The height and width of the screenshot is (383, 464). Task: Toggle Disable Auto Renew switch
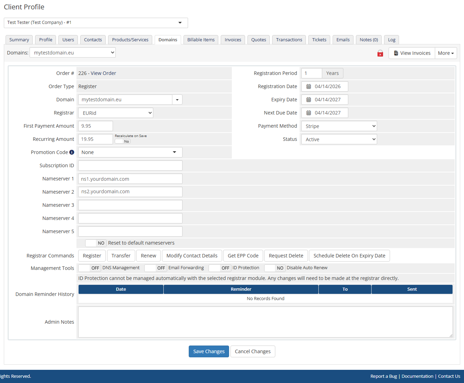[275, 268]
